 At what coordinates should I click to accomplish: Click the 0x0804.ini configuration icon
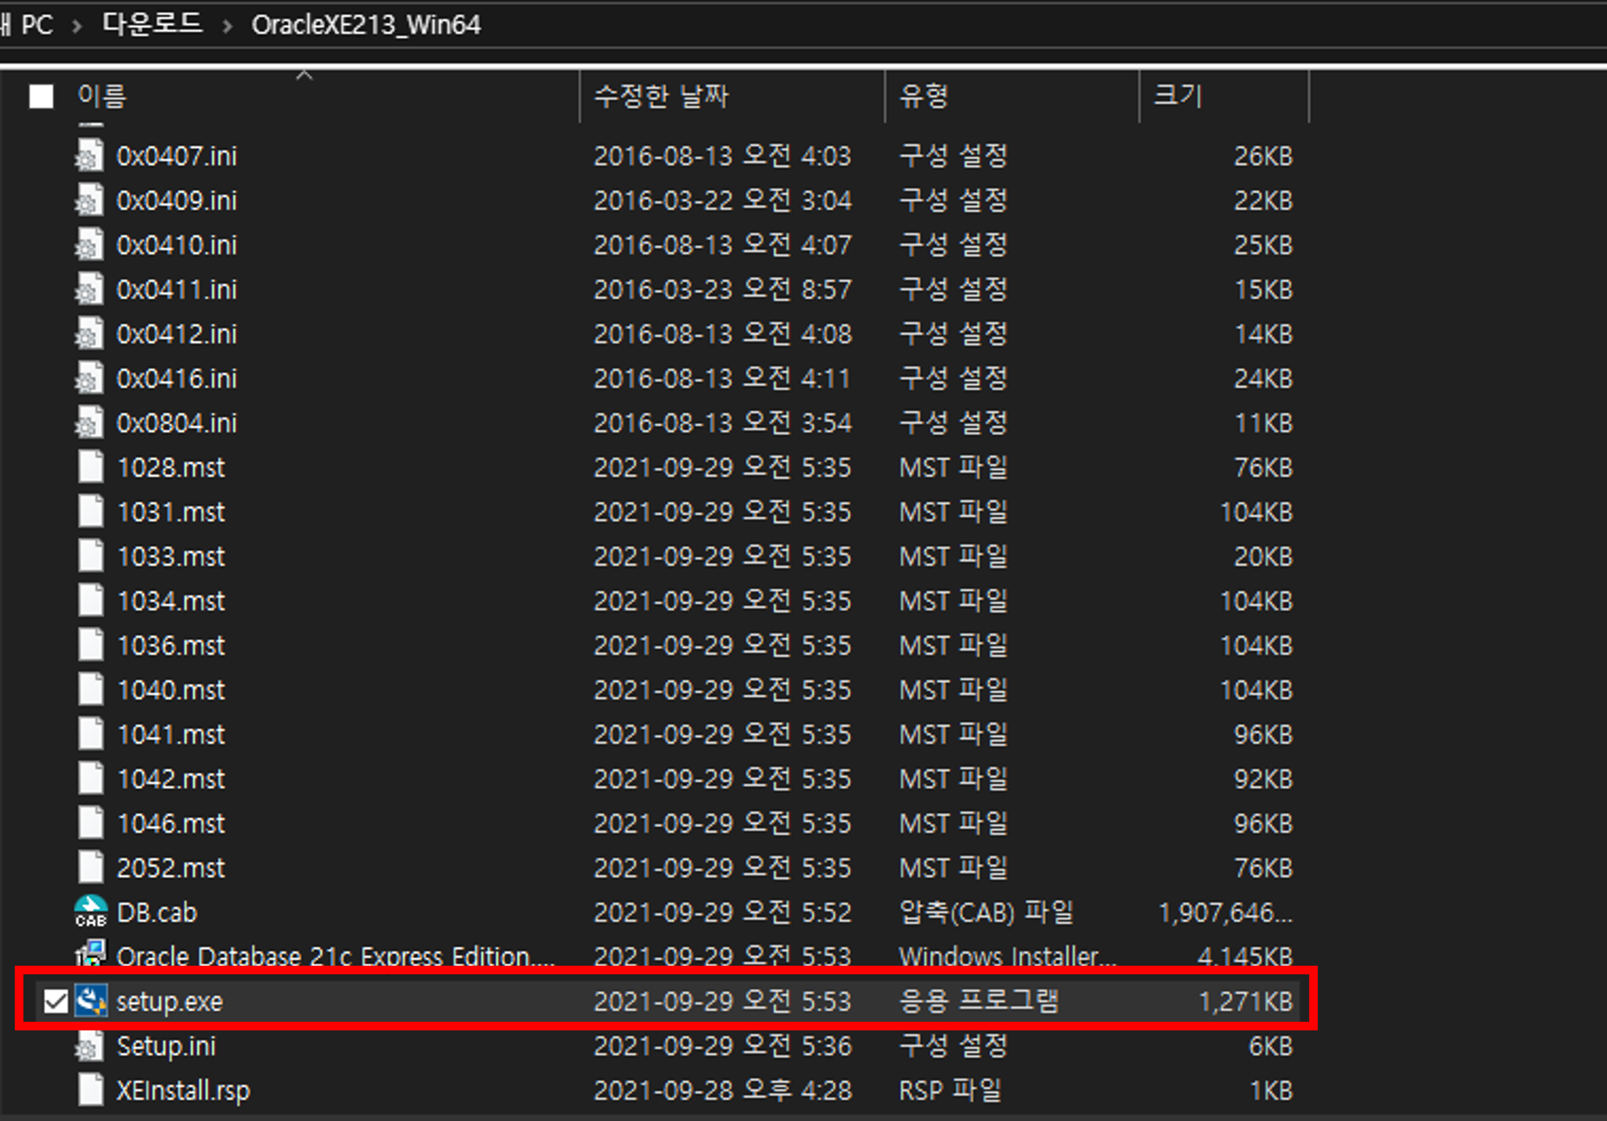[89, 422]
